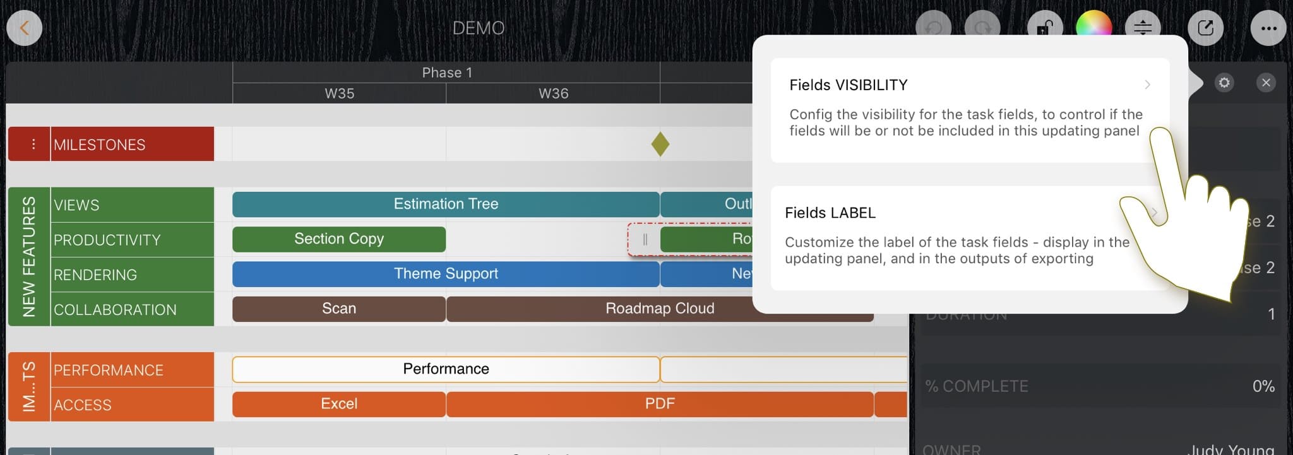Open the three-dot more options menu
1293x455 pixels.
(1268, 28)
